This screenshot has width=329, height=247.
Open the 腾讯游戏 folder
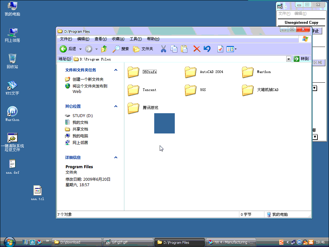point(133,108)
